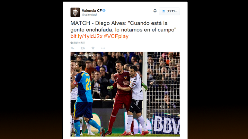Click the @valenciacf handle

pyautogui.click(x=89, y=15)
